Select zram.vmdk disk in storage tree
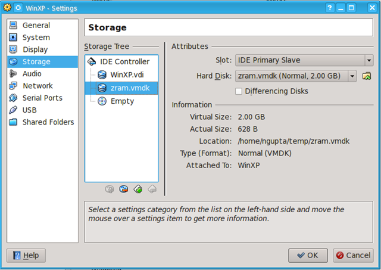 [x=121, y=88]
